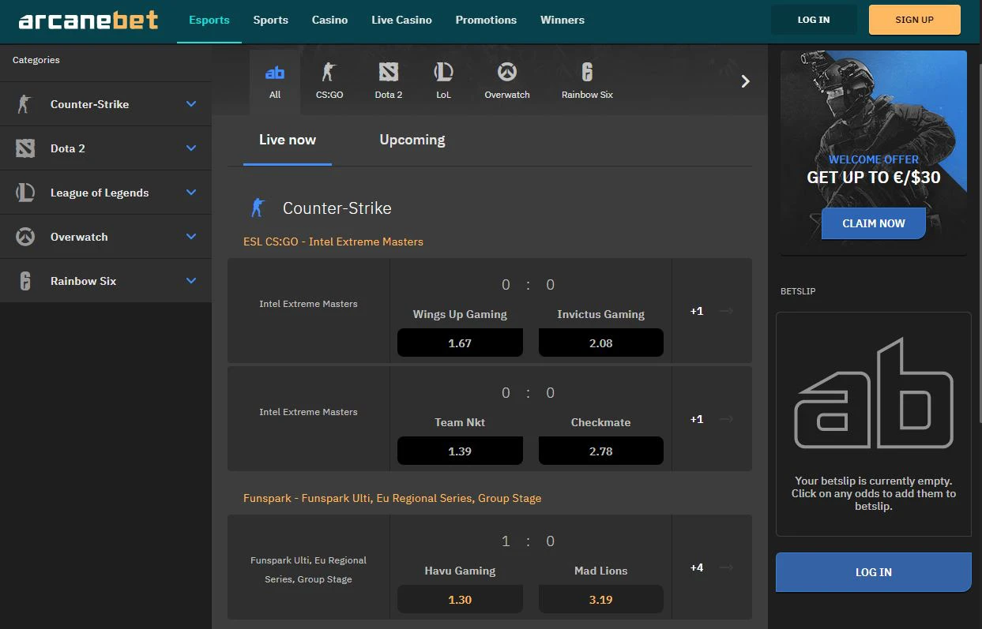Click the Overwatch category label
The width and height of the screenshot is (982, 629).
79,237
